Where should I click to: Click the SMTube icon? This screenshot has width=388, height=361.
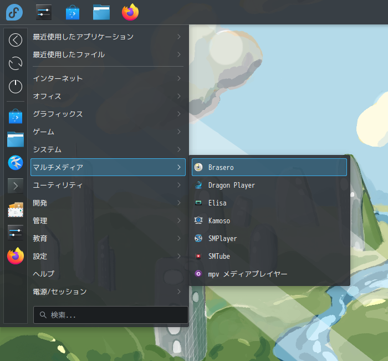198,256
